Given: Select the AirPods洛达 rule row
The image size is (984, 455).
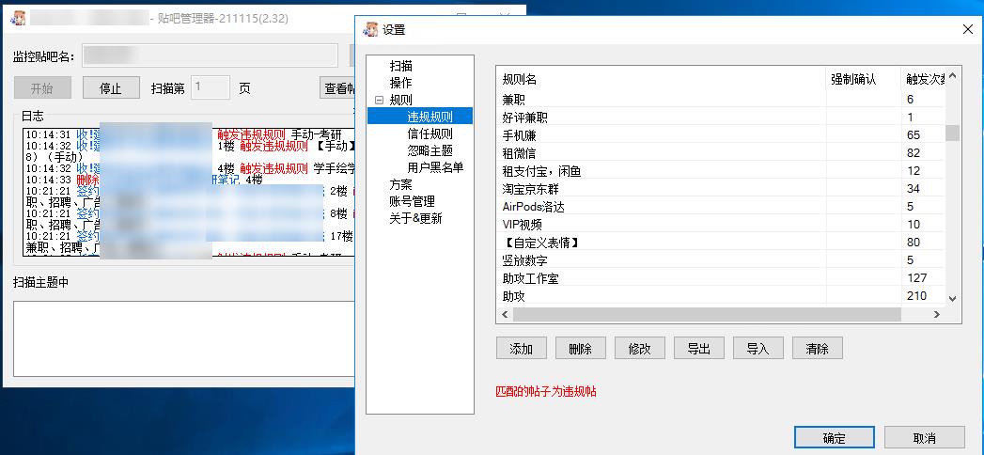Looking at the screenshot, I should point(721,207).
